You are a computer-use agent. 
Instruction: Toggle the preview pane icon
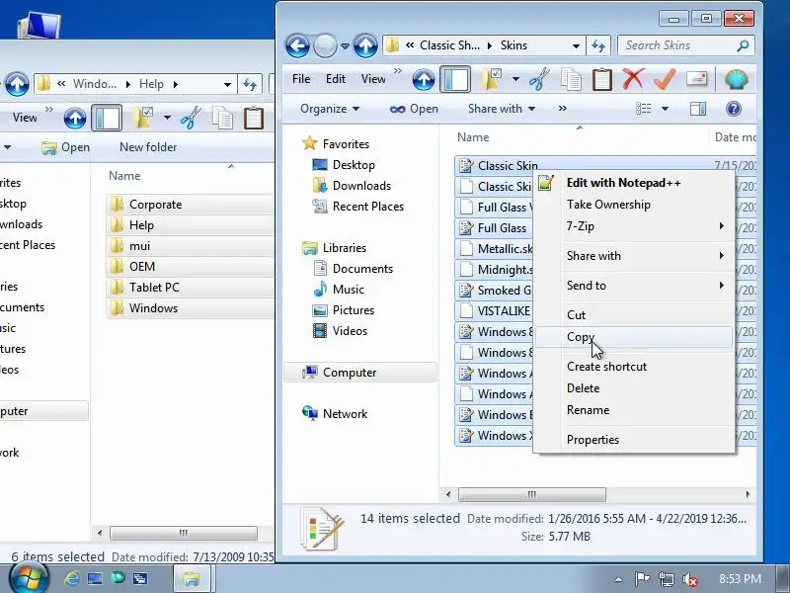click(698, 109)
